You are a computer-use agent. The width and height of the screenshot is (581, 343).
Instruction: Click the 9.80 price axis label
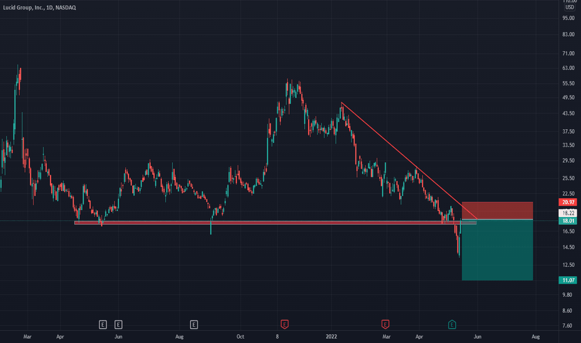click(x=567, y=295)
